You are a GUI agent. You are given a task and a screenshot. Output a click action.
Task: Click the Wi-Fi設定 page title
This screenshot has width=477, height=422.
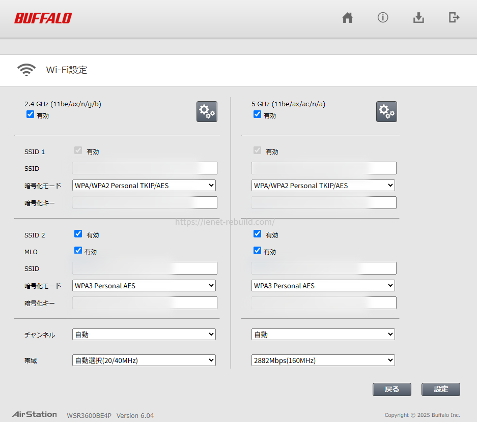pyautogui.click(x=67, y=70)
